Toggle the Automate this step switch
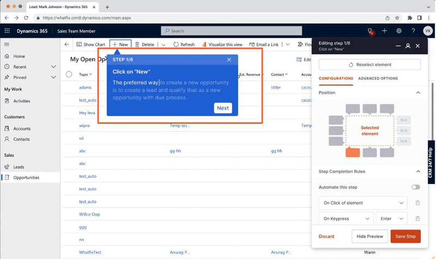 (x=416, y=187)
